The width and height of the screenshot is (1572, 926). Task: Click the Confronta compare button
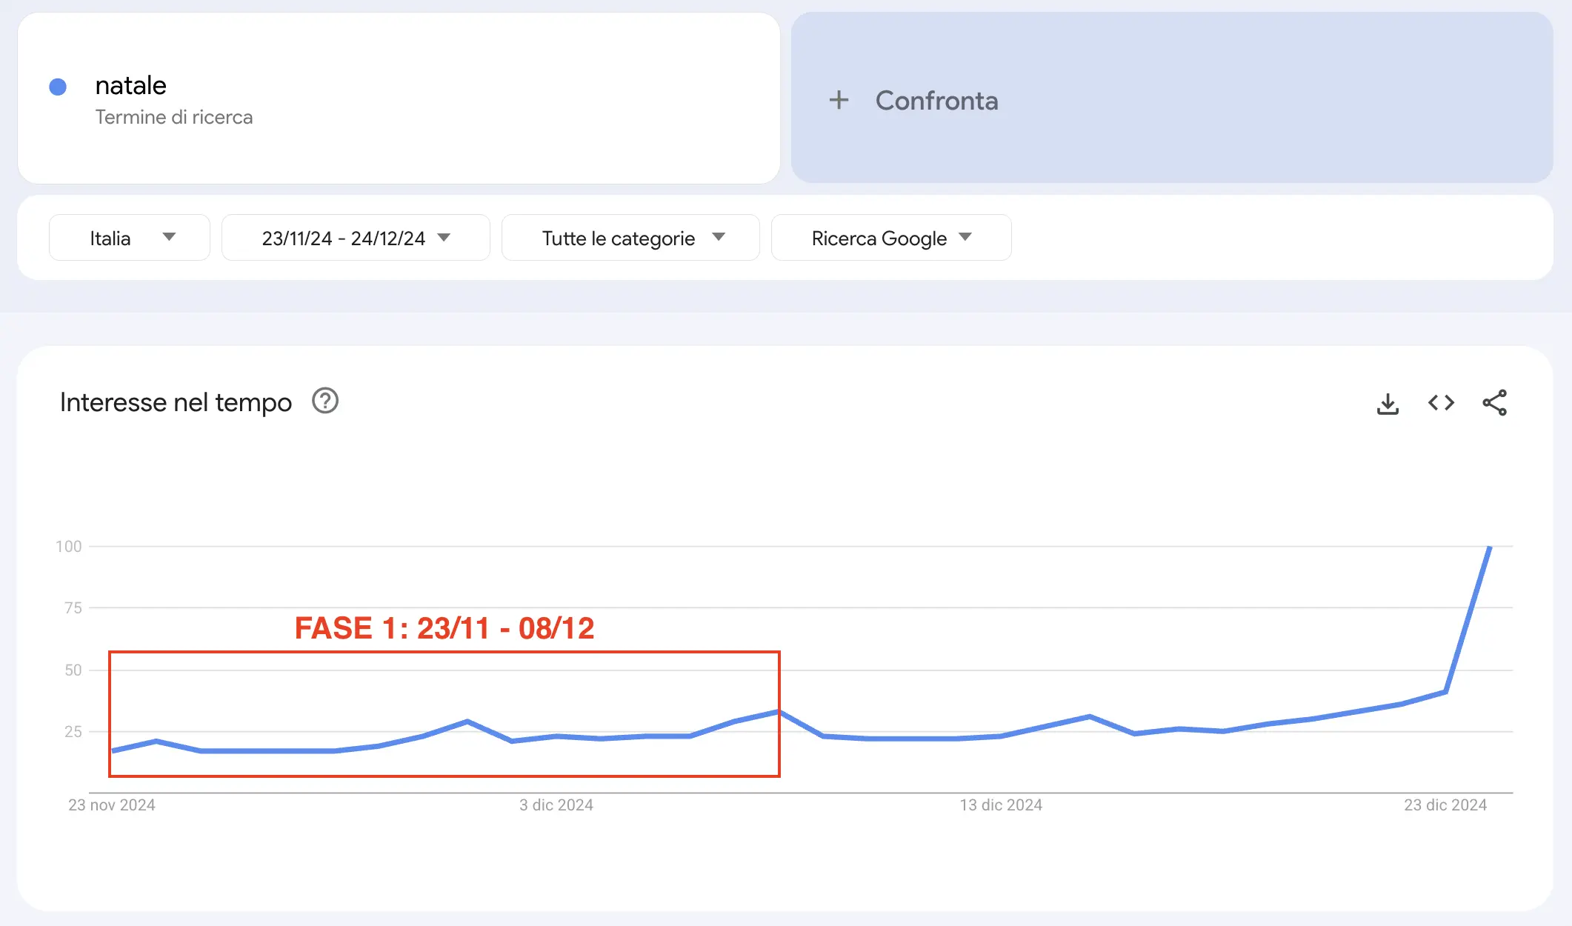pyautogui.click(x=936, y=100)
